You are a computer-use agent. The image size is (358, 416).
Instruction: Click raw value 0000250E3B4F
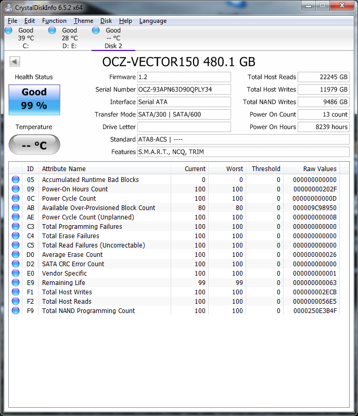click(315, 310)
